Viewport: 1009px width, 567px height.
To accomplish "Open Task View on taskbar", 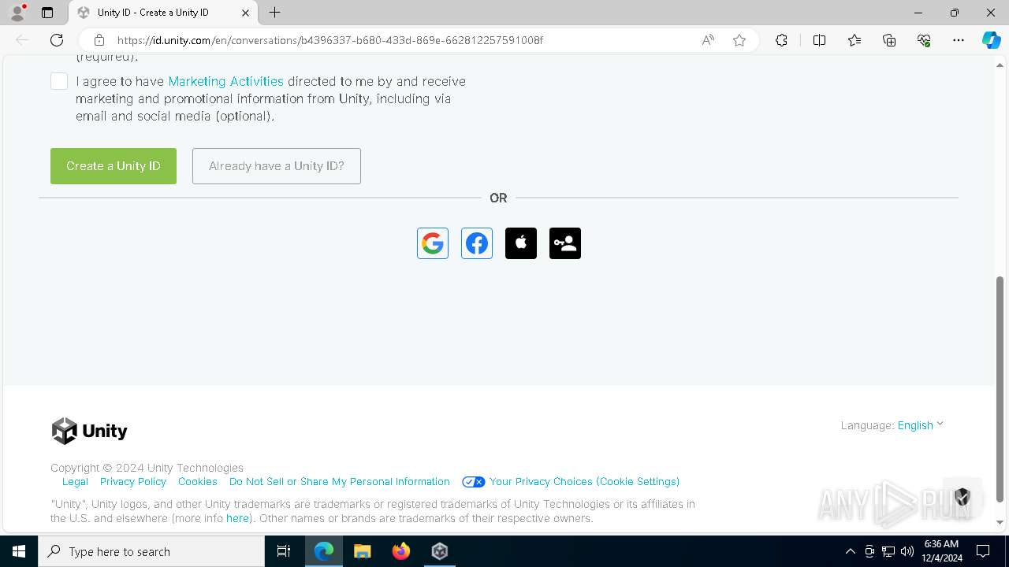I will coord(284,551).
